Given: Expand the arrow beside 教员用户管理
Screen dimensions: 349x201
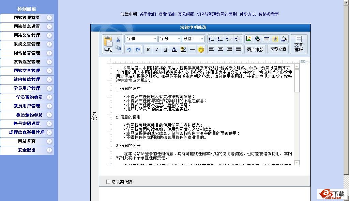Looking at the screenshot, I should click(x=49, y=106).
